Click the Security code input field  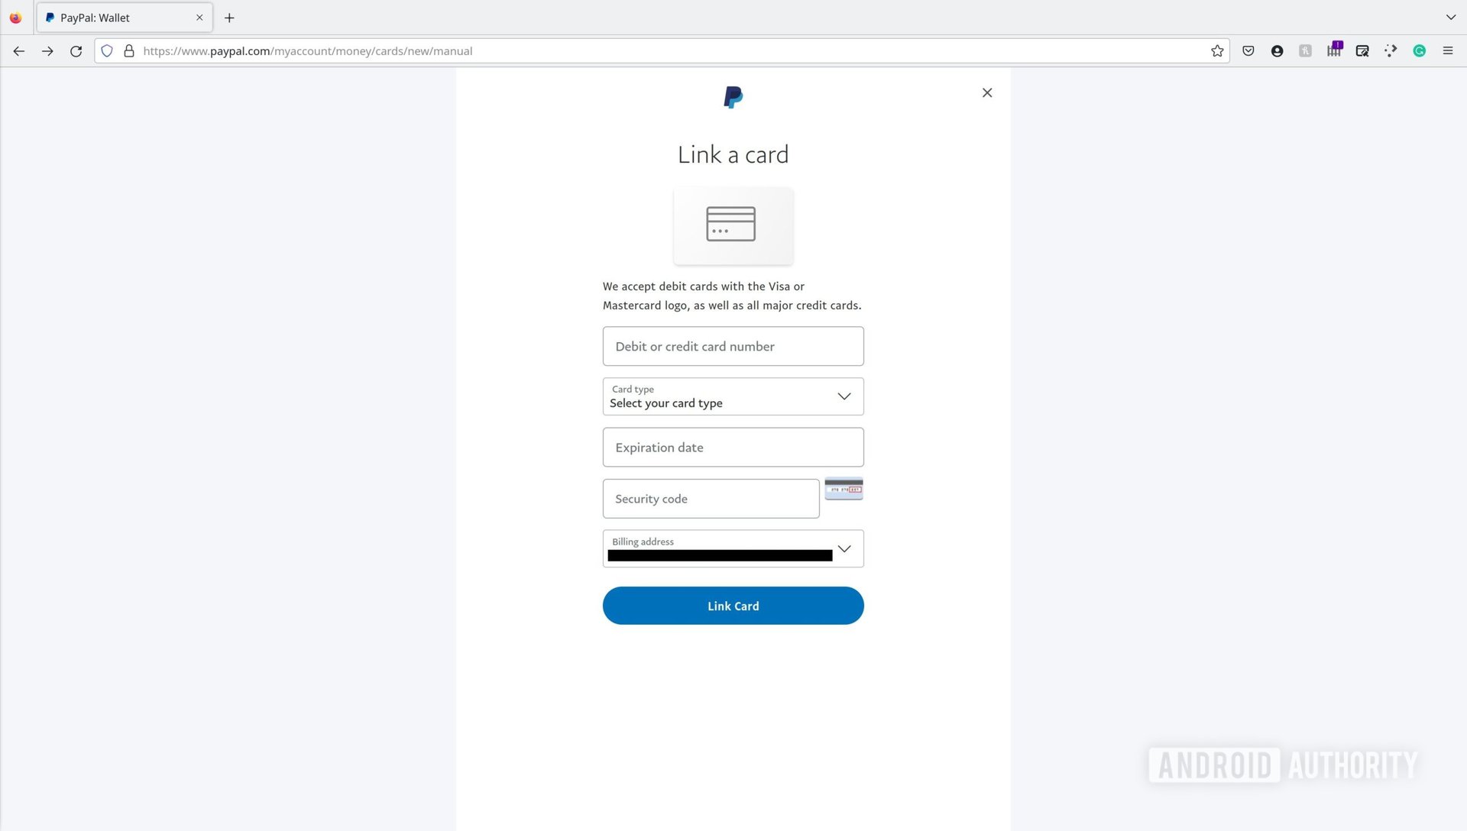click(711, 497)
